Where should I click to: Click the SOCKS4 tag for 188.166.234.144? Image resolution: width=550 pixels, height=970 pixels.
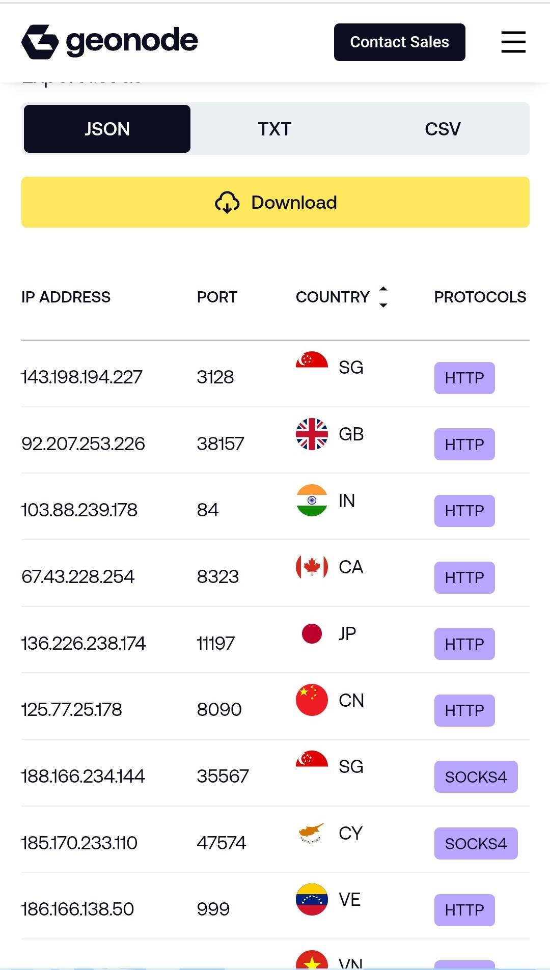476,777
